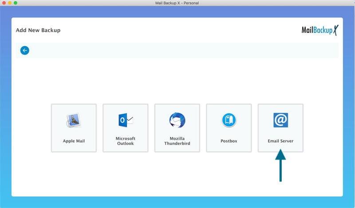Image resolution: width=355 pixels, height=208 pixels.
Task: Click the "Mozilla Thunderbird" label
Action: (x=177, y=141)
